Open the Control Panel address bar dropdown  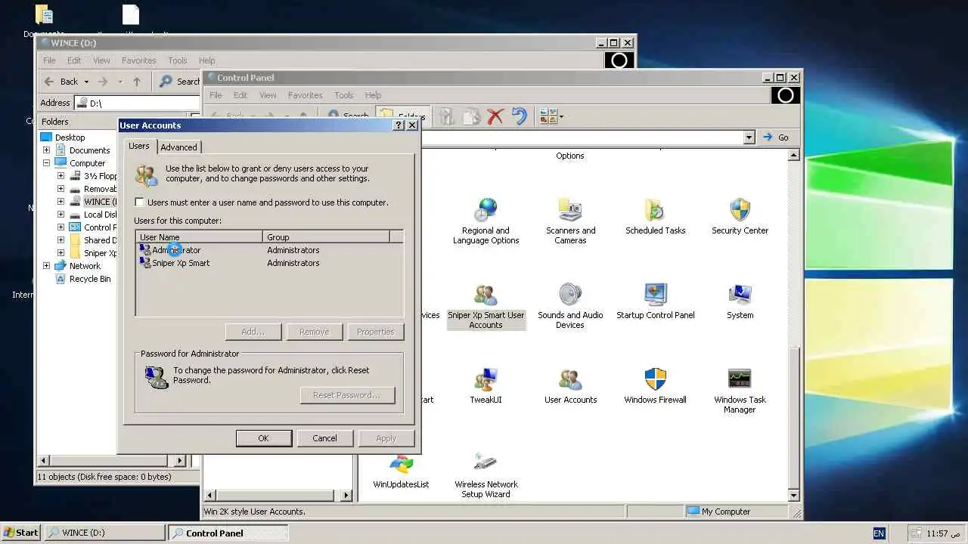[x=749, y=138]
